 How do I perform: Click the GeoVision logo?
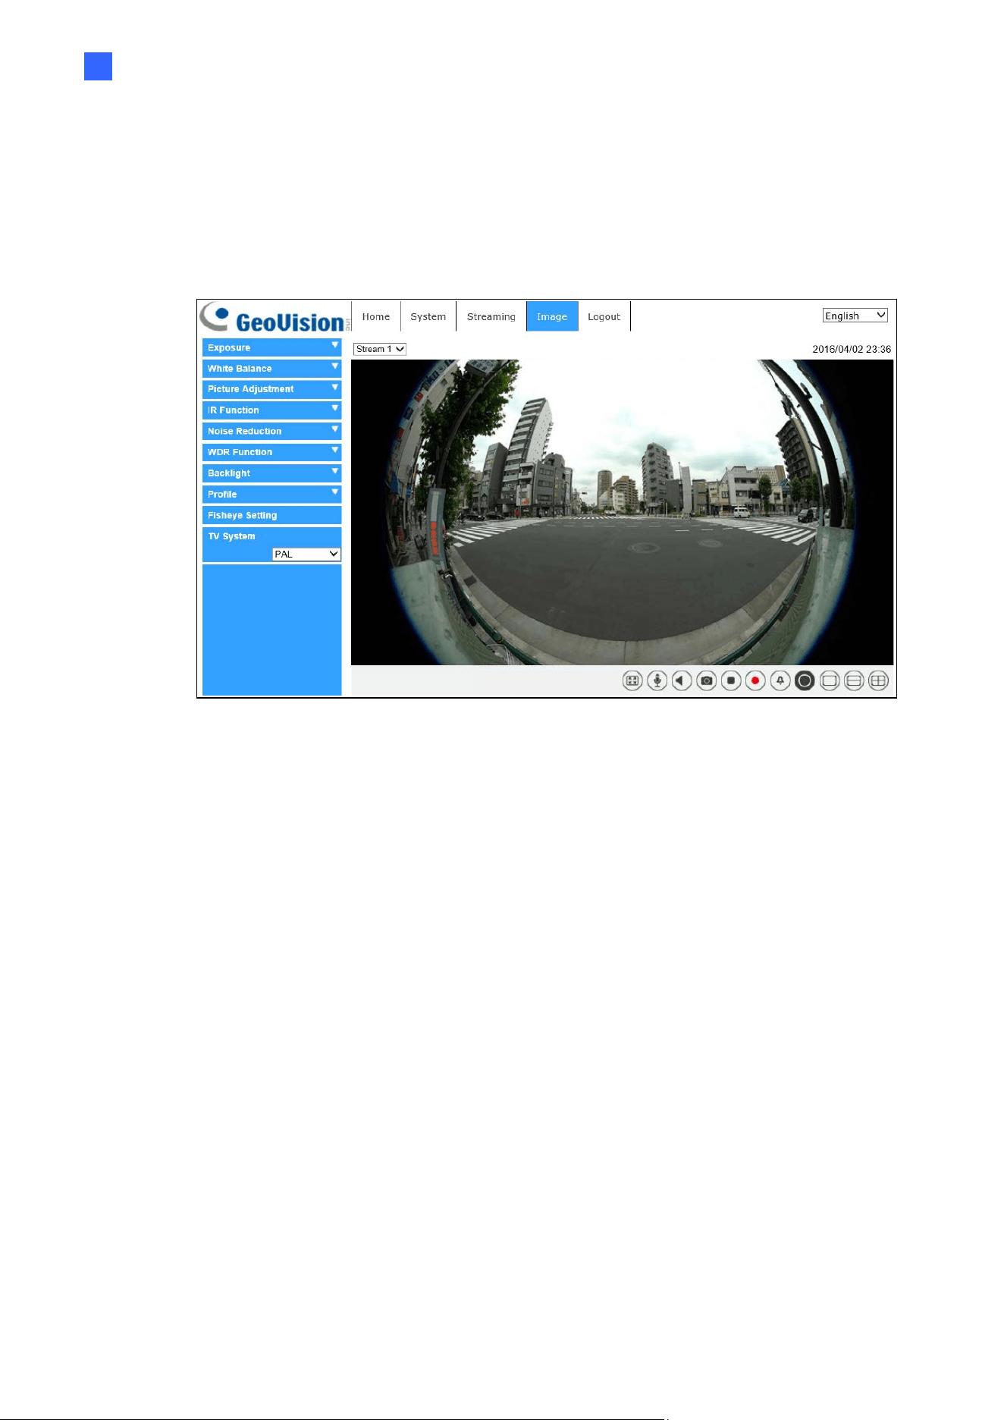pyautogui.click(x=275, y=317)
